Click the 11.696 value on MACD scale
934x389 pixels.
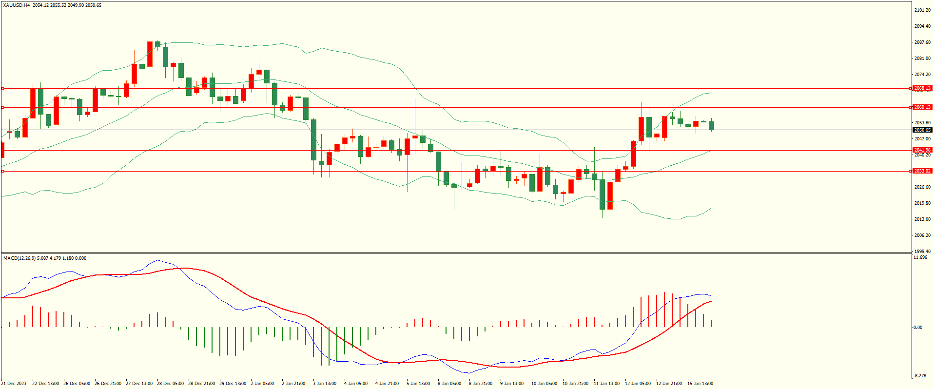point(920,257)
